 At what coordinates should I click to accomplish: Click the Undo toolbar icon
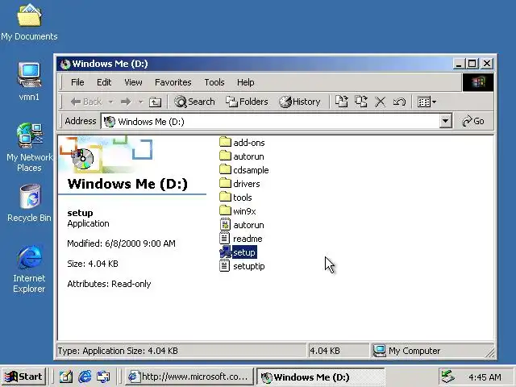[x=399, y=102]
